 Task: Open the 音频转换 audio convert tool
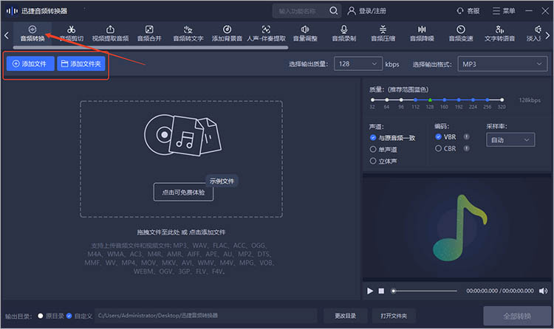[x=33, y=33]
